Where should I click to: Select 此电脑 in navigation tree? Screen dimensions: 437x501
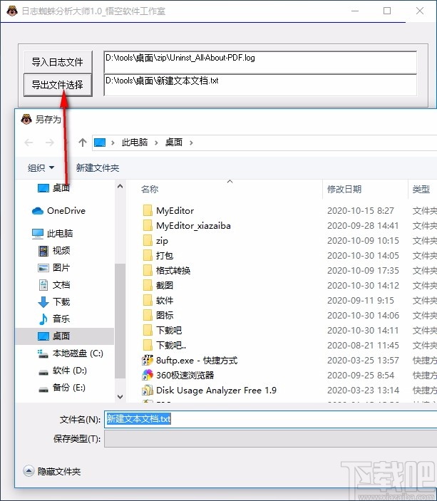click(x=60, y=234)
